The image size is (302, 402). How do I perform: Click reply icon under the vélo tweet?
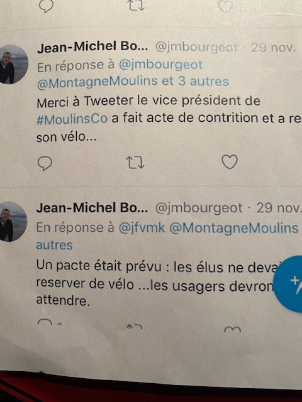pyautogui.click(x=45, y=163)
